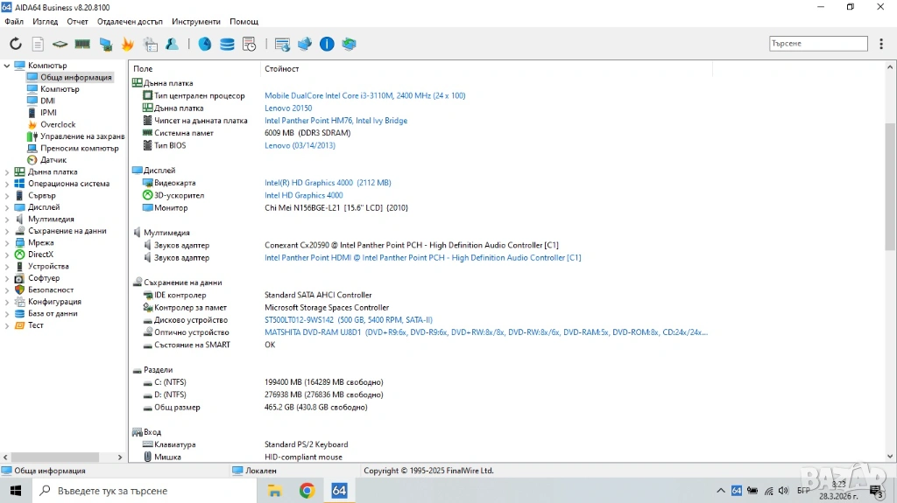Image resolution: width=897 pixels, height=503 pixels.
Task: Click the blue info circle toolbar icon
Action: [327, 44]
